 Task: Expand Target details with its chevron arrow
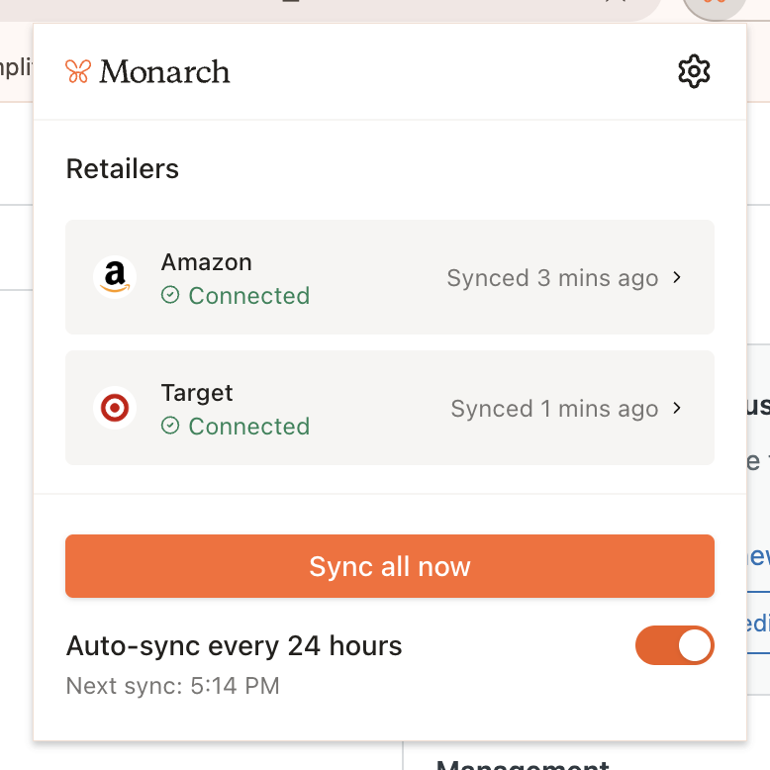(677, 408)
